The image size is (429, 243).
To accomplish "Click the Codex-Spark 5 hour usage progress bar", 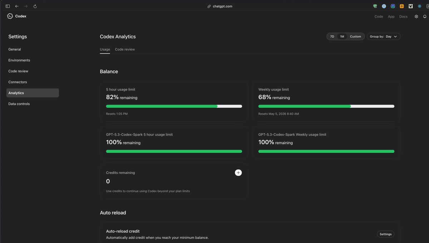I will click(174, 151).
